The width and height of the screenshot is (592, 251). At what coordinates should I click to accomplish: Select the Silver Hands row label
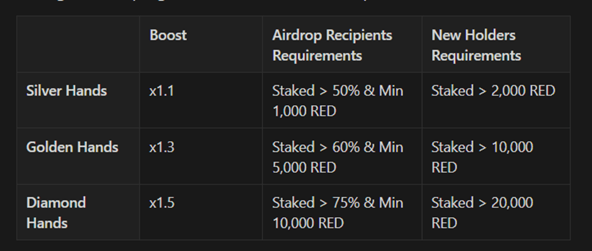pyautogui.click(x=67, y=91)
